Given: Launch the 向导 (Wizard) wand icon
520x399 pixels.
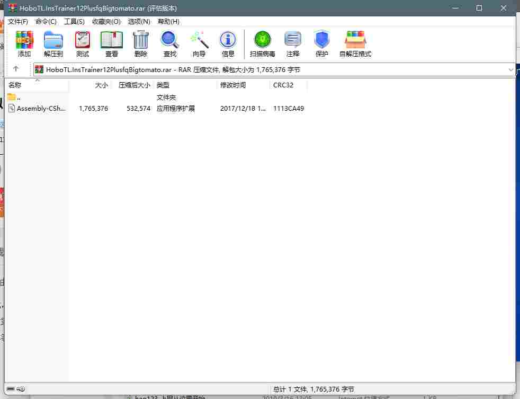Looking at the screenshot, I should pyautogui.click(x=199, y=40).
